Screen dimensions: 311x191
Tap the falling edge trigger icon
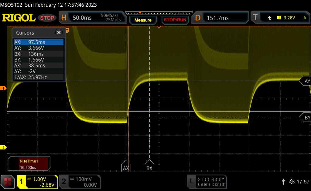point(269,18)
